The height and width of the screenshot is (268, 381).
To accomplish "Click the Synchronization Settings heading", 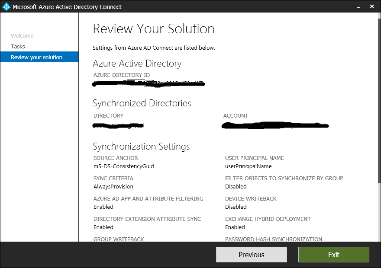I will (141, 147).
